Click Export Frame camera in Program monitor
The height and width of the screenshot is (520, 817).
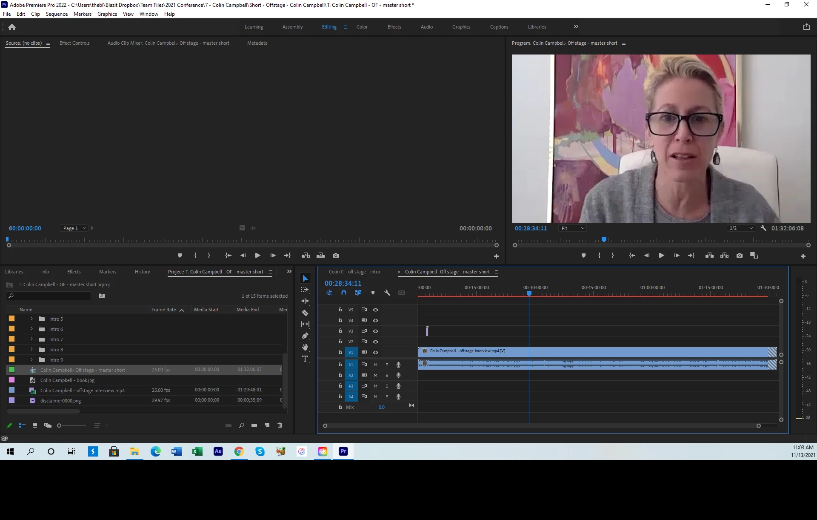[740, 256]
